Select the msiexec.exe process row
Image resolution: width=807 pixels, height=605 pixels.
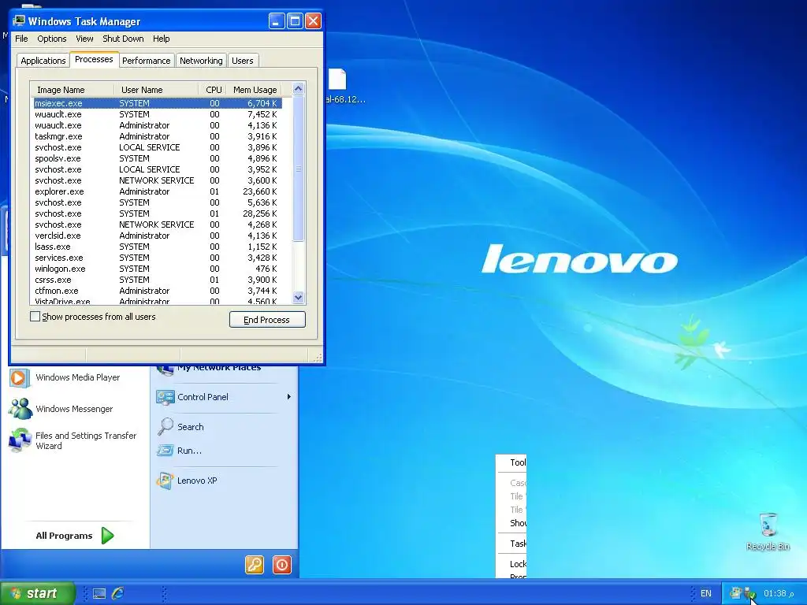pos(157,103)
